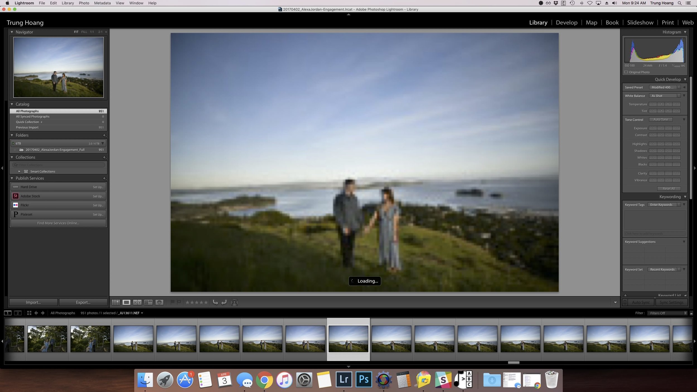
Task: Go forward with filmstrip arrow icon
Action: (x=43, y=313)
